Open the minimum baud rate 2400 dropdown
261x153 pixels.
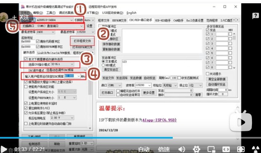tap(45, 32)
